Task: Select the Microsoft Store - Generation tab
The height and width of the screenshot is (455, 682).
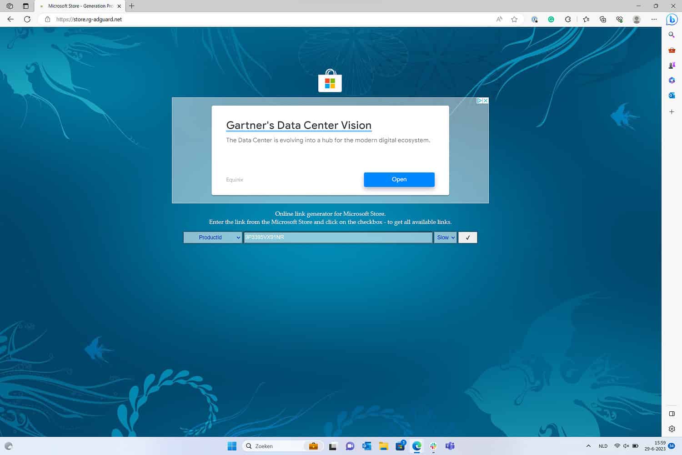Action: pos(80,6)
